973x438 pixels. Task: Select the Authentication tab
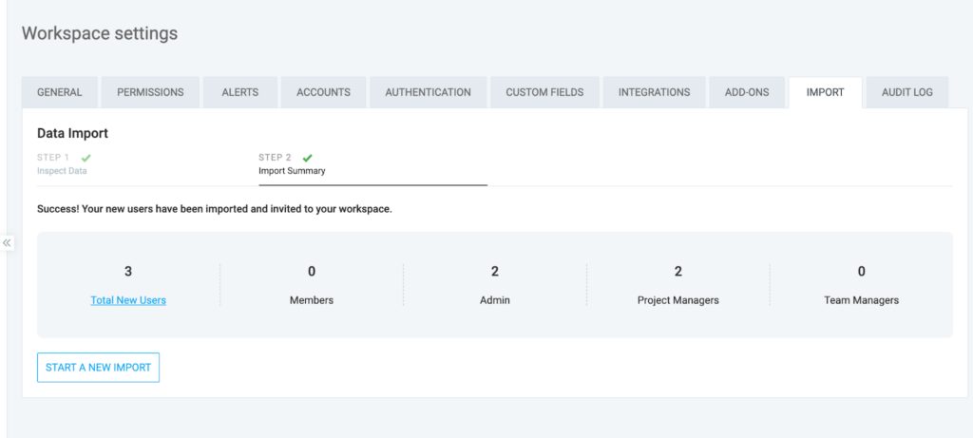point(428,92)
